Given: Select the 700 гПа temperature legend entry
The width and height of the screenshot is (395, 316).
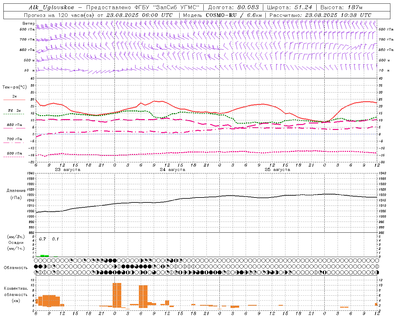Looking at the screenshot, I should tap(14, 139).
